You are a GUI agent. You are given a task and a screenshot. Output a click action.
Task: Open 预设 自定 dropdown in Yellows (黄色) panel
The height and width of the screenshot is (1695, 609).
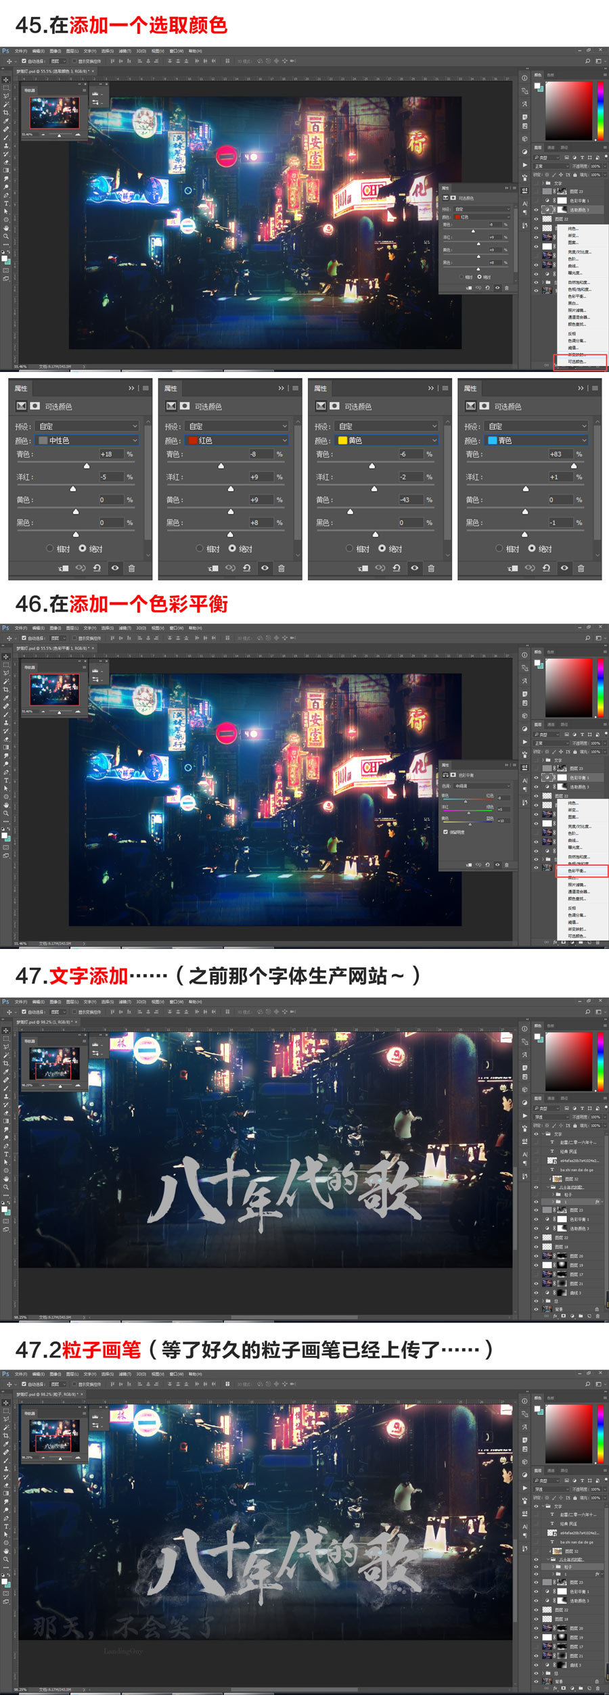pos(387,426)
